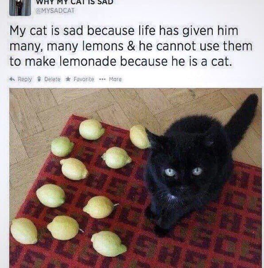Viewport: 264px width, 268px height.
Task: Click the Reply arrow icon
Action: (12, 79)
